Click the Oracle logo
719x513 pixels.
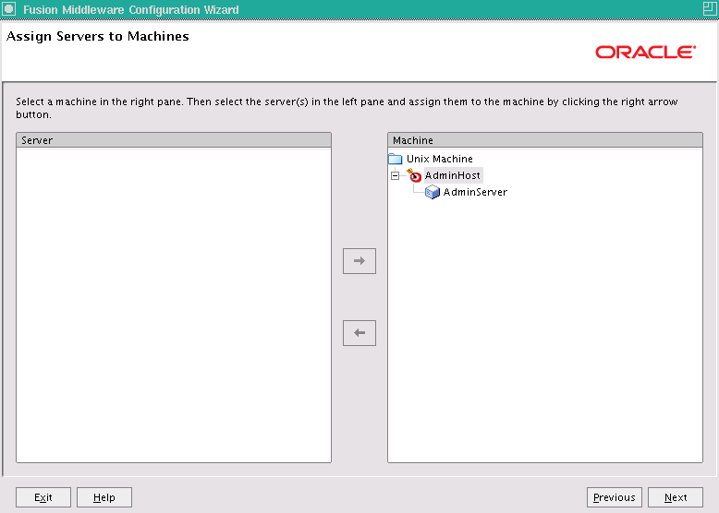click(645, 53)
